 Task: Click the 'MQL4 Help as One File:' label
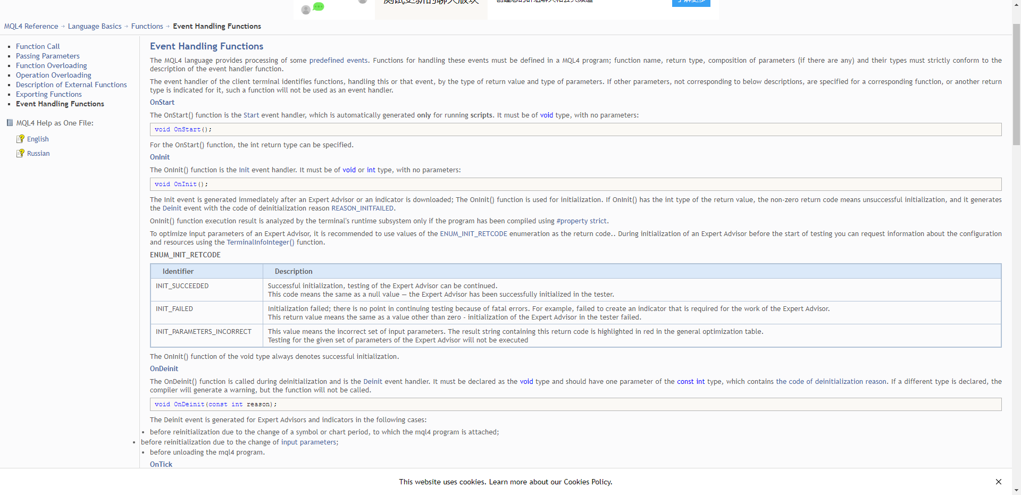coord(55,123)
